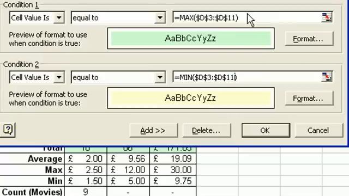This screenshot has height=196, width=349.
Task: Click the =MAX($D$3:$D$11) formula field
Action: click(247, 17)
